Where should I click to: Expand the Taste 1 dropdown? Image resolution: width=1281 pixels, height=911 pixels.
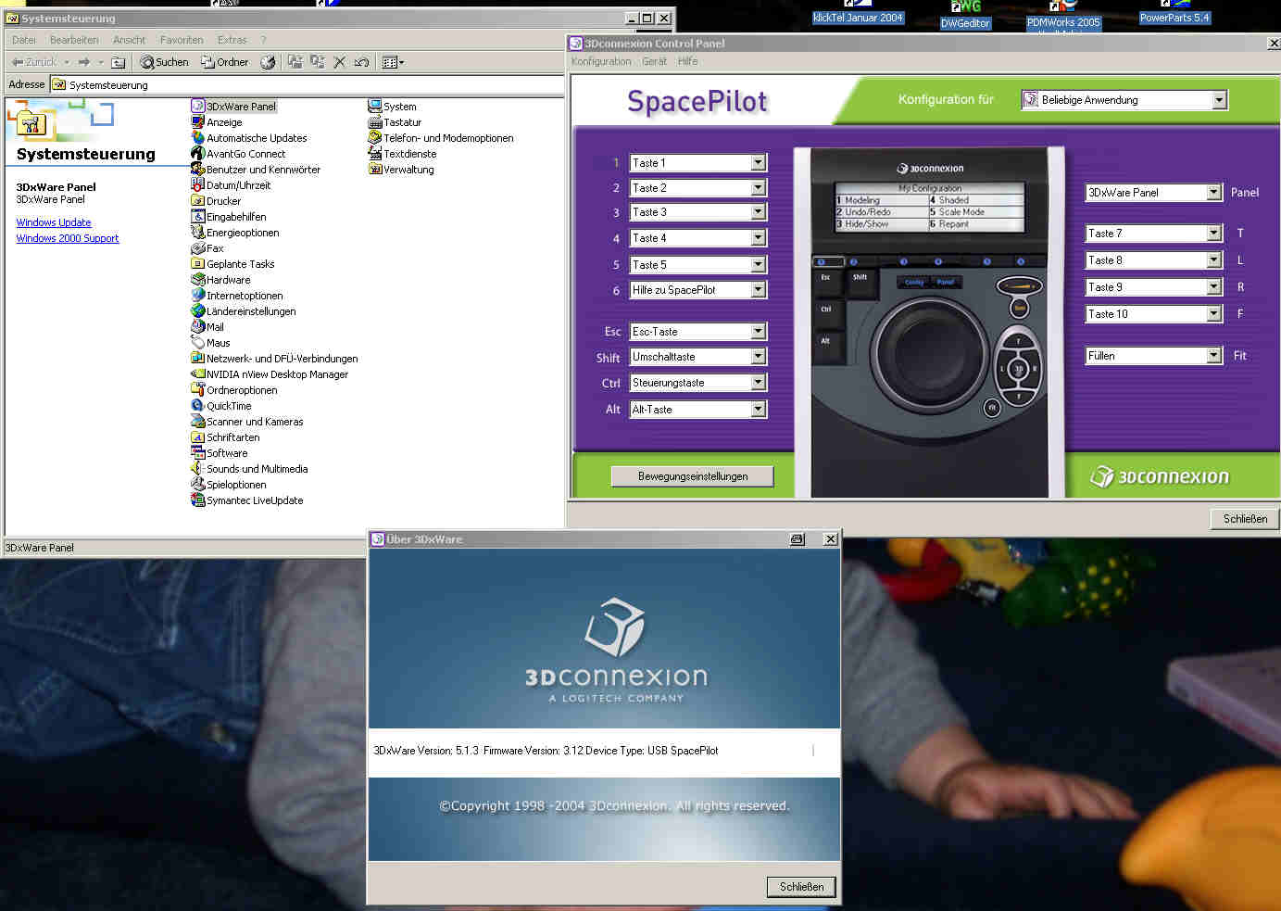pos(758,163)
